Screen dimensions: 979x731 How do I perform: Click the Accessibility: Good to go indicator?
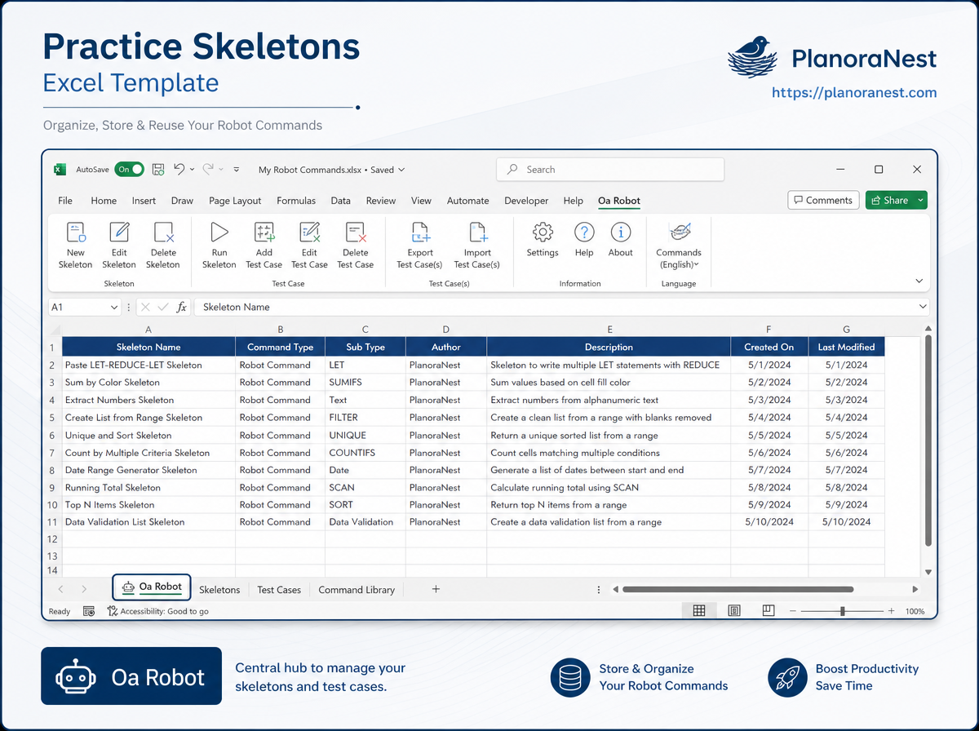click(158, 611)
